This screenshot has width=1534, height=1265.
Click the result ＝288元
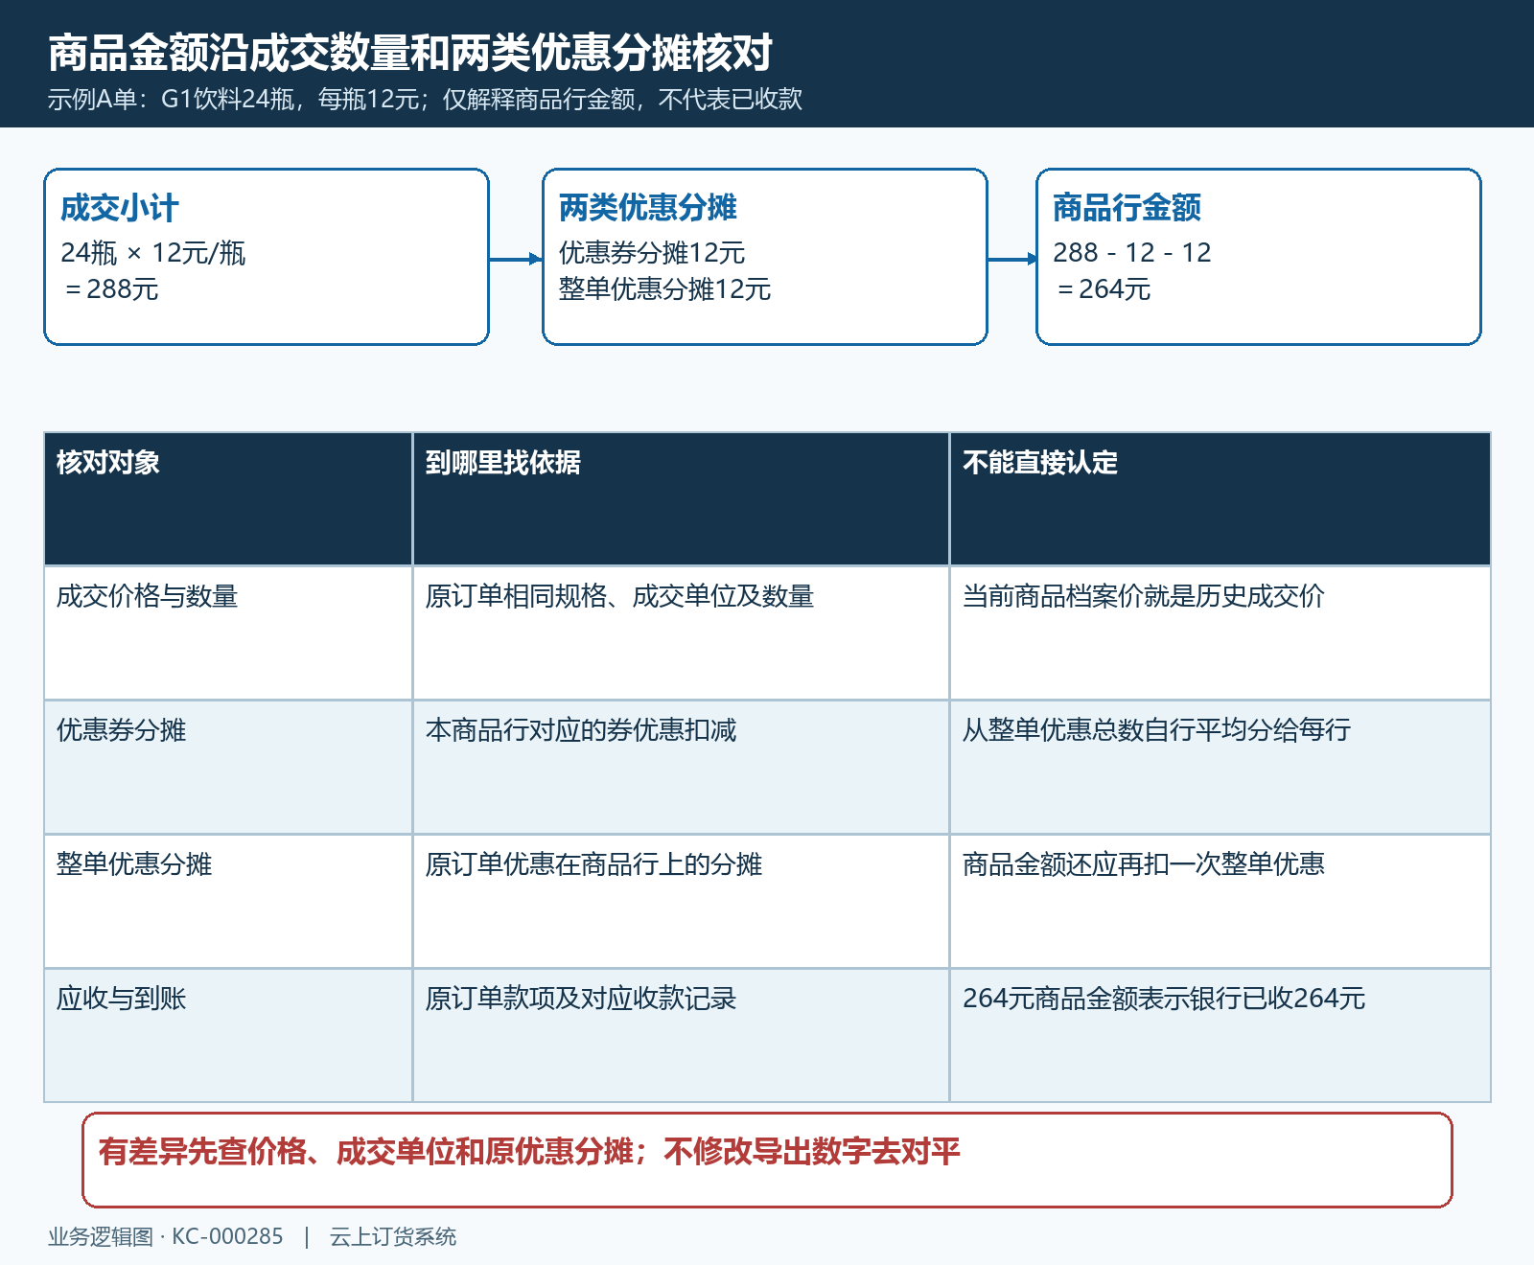coord(110,289)
